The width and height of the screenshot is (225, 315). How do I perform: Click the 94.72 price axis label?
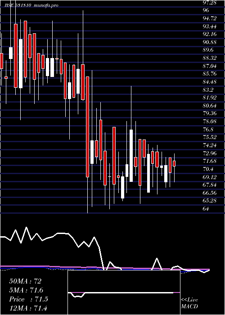210,18
